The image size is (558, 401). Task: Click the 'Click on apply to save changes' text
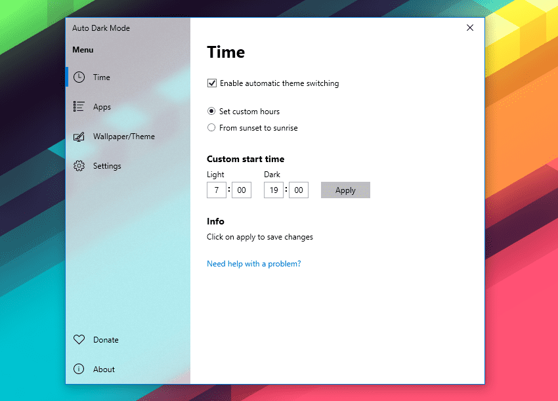coord(260,237)
